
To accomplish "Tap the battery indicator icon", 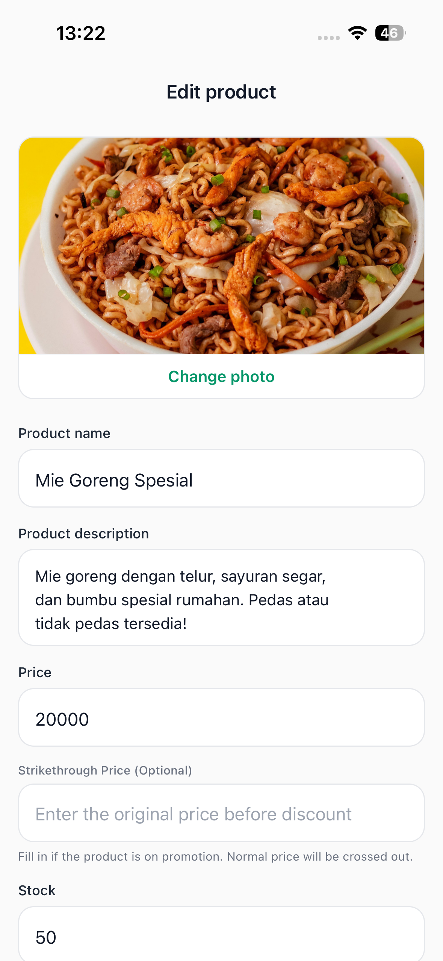I will coord(390,33).
